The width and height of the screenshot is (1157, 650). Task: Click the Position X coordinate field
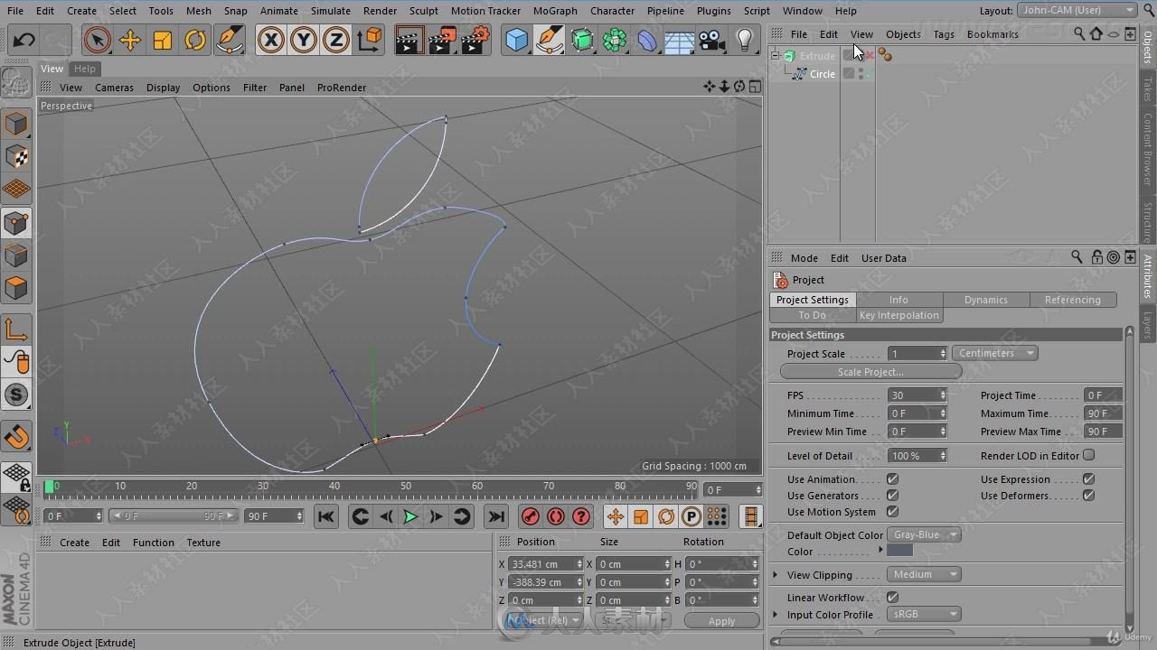546,563
